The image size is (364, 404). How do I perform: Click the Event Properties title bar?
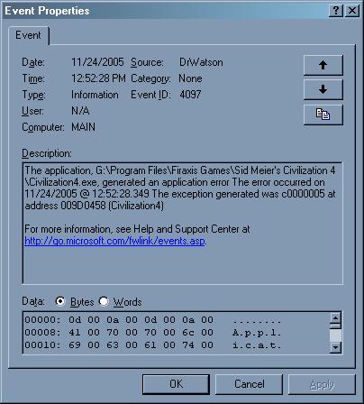(165, 11)
